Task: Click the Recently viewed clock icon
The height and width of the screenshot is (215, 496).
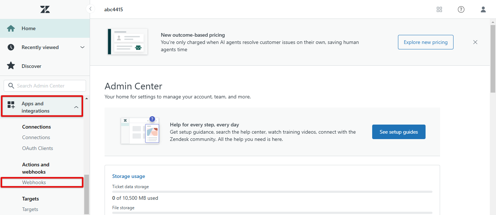Action: tap(11, 47)
